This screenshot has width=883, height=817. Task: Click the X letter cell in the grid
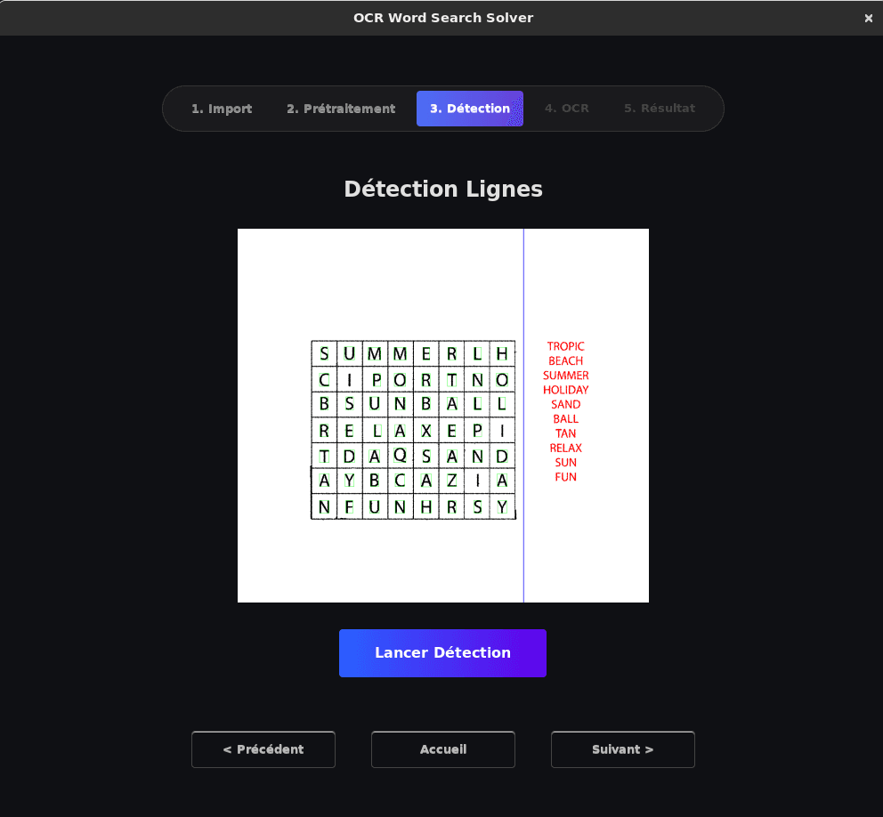click(426, 431)
